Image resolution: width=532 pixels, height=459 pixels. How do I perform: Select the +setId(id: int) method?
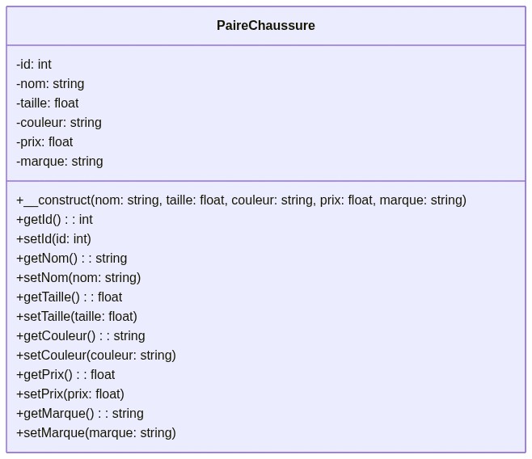click(53, 239)
